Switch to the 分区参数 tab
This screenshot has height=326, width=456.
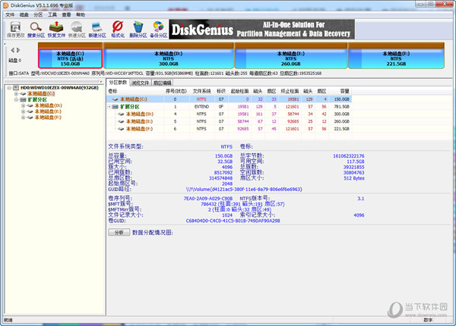point(118,83)
